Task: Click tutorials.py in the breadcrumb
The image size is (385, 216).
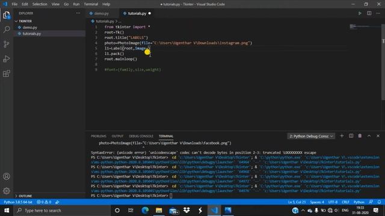Action: click(105, 22)
